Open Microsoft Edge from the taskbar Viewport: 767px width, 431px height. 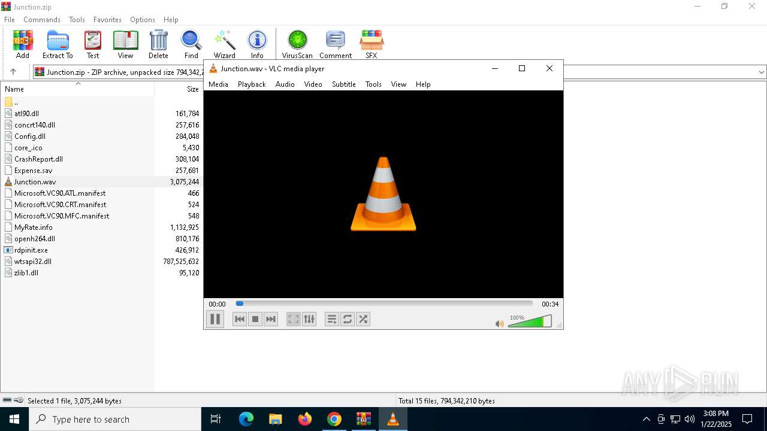click(246, 419)
